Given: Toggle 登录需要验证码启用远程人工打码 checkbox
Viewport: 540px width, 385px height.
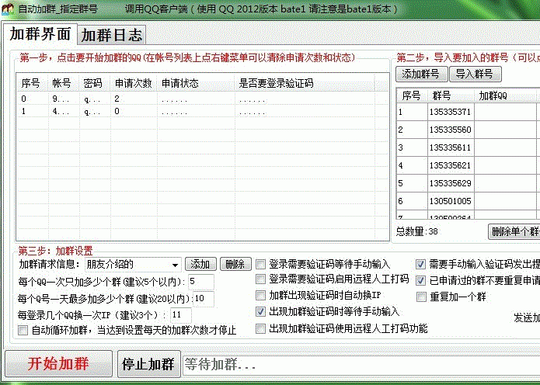Looking at the screenshot, I should click(261, 279).
